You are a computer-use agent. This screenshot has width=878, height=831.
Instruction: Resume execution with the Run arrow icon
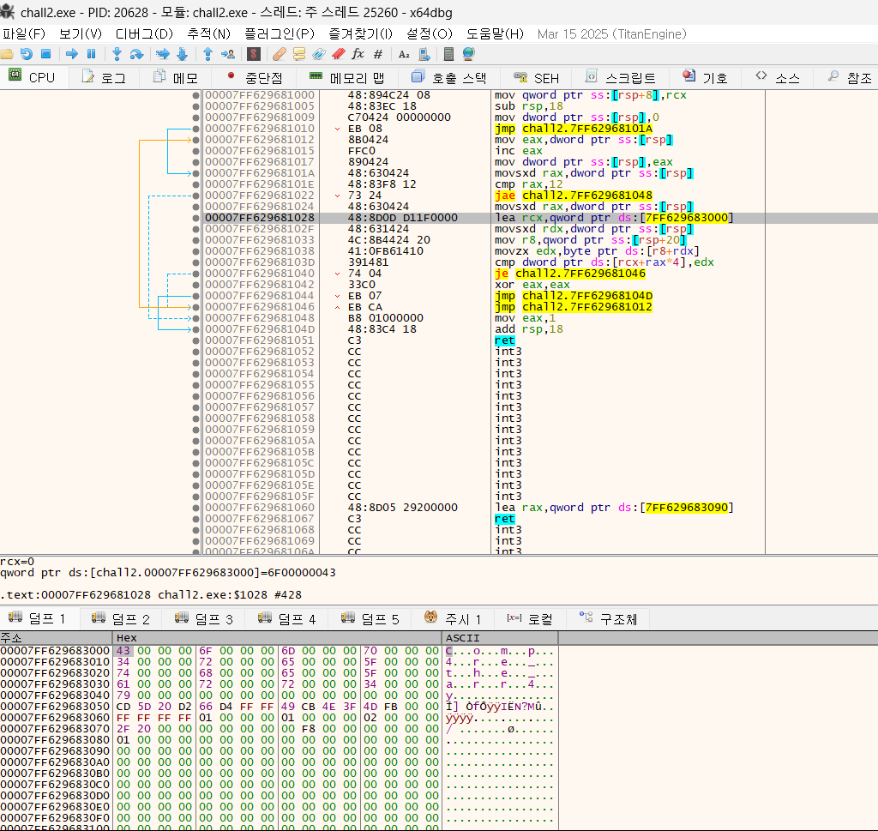click(x=71, y=53)
